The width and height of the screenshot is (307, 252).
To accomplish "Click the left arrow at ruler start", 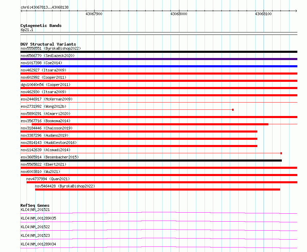I will coord(21,11).
